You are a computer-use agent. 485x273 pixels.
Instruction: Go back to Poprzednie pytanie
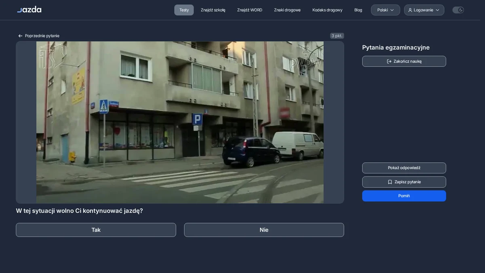[x=39, y=36]
